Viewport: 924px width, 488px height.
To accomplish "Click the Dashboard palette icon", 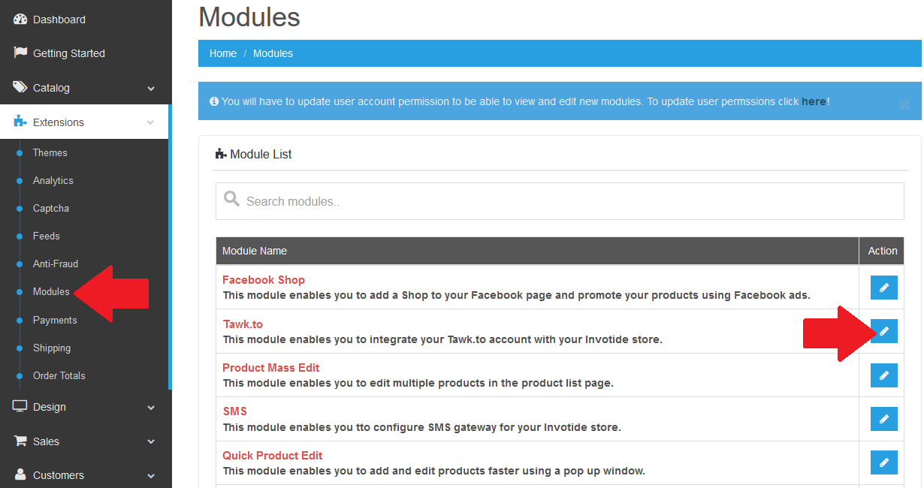I will 20,20.
